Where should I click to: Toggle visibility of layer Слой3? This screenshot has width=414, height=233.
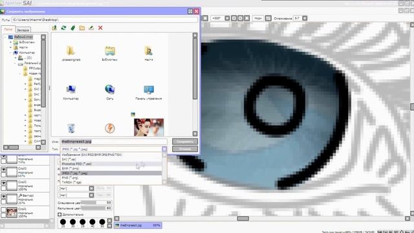click(x=3, y=169)
